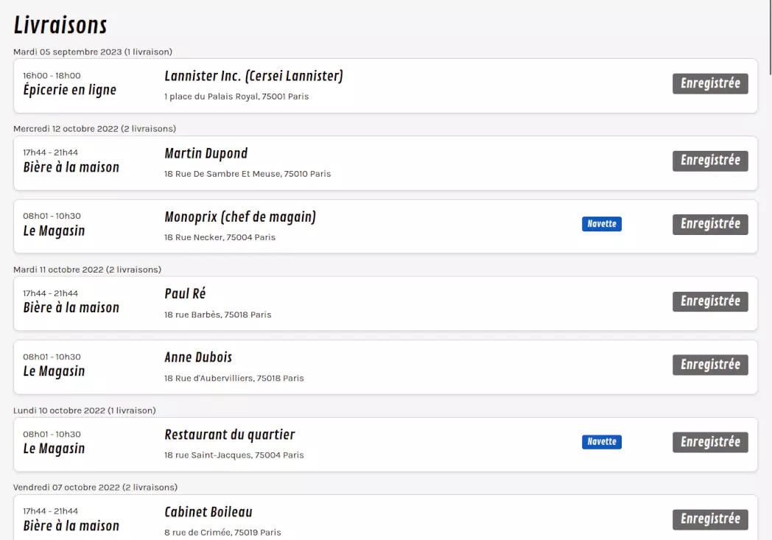This screenshot has height=540, width=772.
Task: Click Enregistrée badge on Monoprix delivery
Action: click(710, 224)
